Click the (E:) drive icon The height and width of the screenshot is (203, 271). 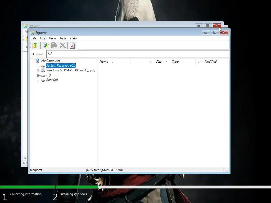coord(43,75)
